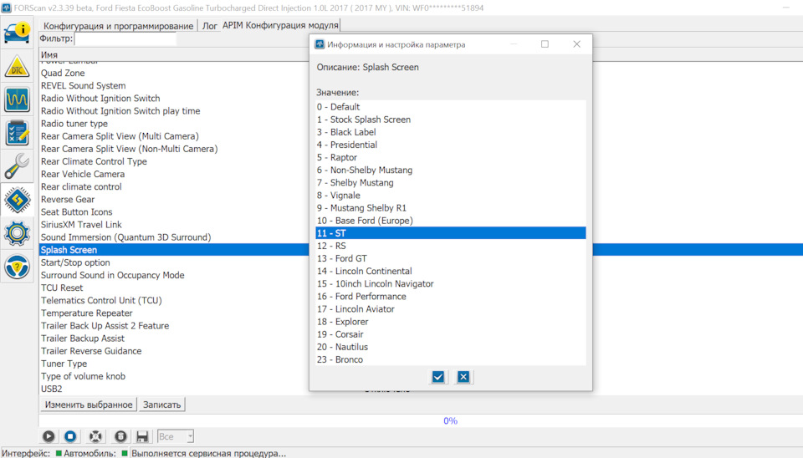Select value '18 - Explorer'

(x=451, y=322)
